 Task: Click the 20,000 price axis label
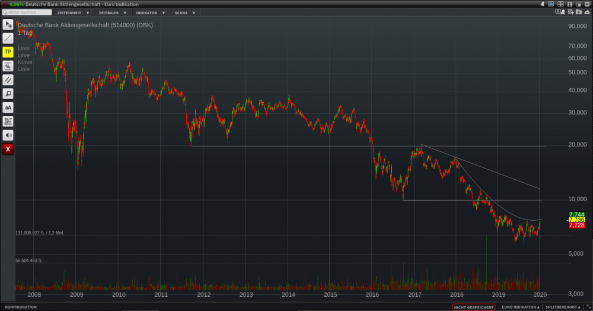click(x=578, y=145)
